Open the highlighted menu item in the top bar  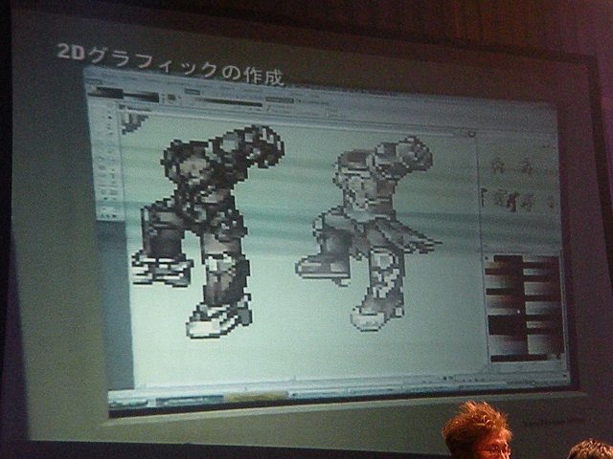pyautogui.click(x=192, y=92)
